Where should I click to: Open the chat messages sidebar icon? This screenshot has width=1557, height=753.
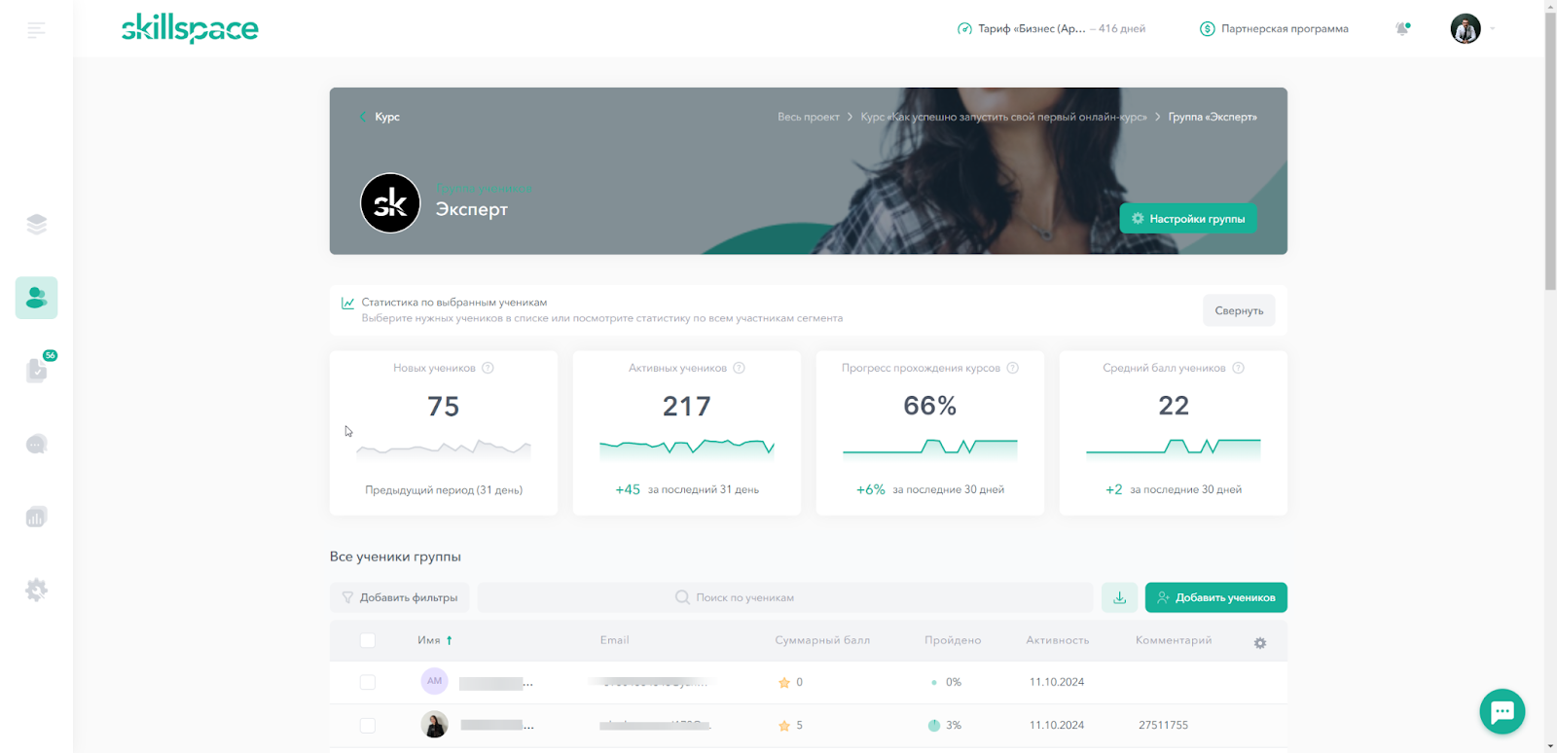coord(36,445)
